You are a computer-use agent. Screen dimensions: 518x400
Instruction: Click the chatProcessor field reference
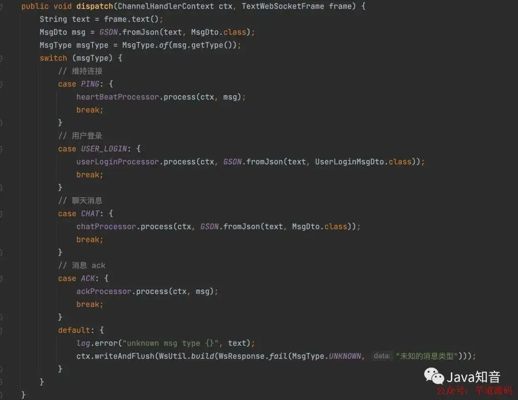(x=106, y=227)
